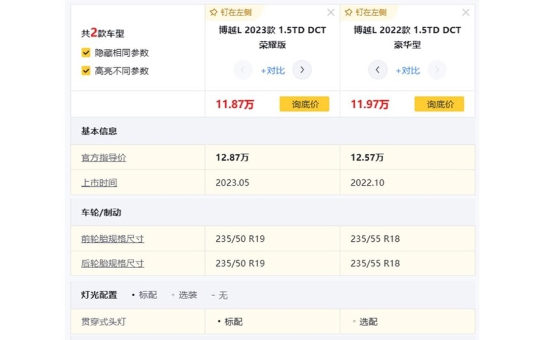This screenshot has width=544, height=340.
Task: Click pin icon on 博越L 2023款 column
Action: click(213, 13)
